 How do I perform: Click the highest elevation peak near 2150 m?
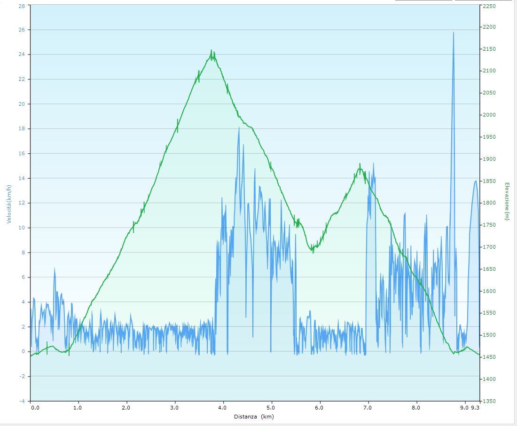click(x=211, y=51)
